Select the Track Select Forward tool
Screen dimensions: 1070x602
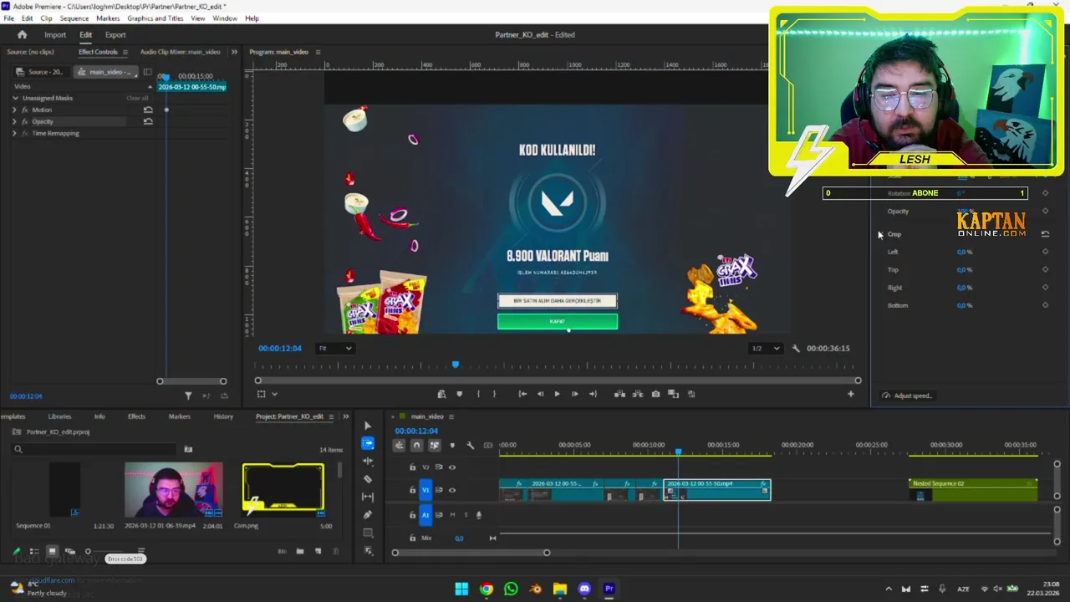[x=368, y=443]
